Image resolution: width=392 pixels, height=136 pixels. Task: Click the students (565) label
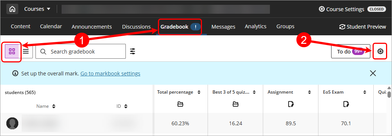pyautogui.click(x=20, y=93)
